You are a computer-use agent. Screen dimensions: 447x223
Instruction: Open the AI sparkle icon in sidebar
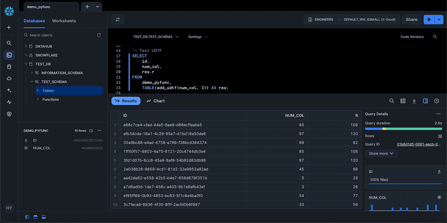point(9,90)
